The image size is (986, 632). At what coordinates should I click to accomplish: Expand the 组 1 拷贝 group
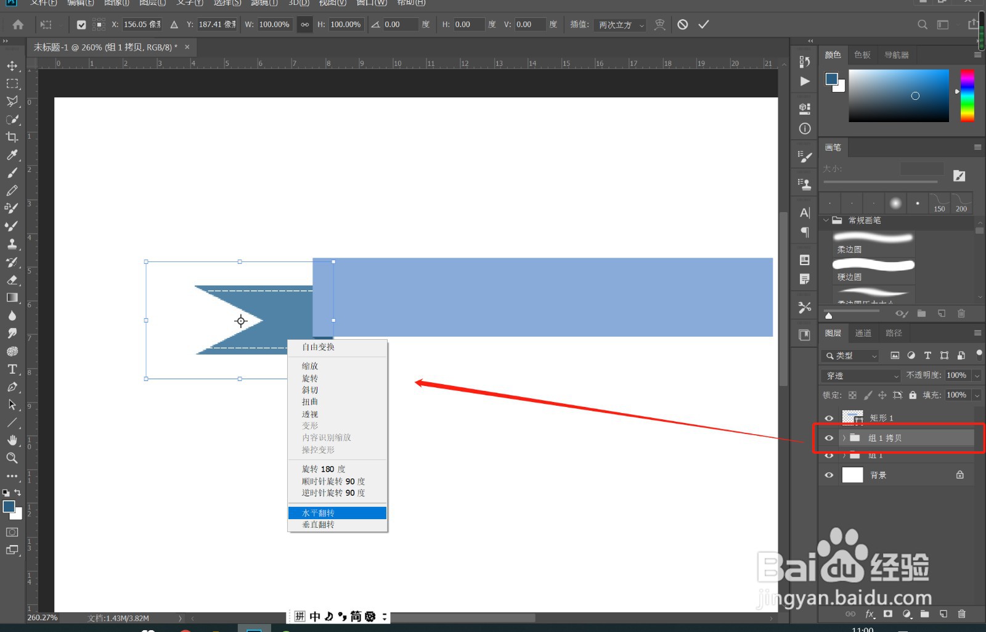click(844, 438)
